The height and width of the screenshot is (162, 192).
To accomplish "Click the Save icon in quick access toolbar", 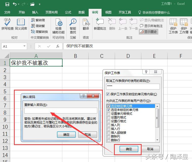I will pos(7,4).
